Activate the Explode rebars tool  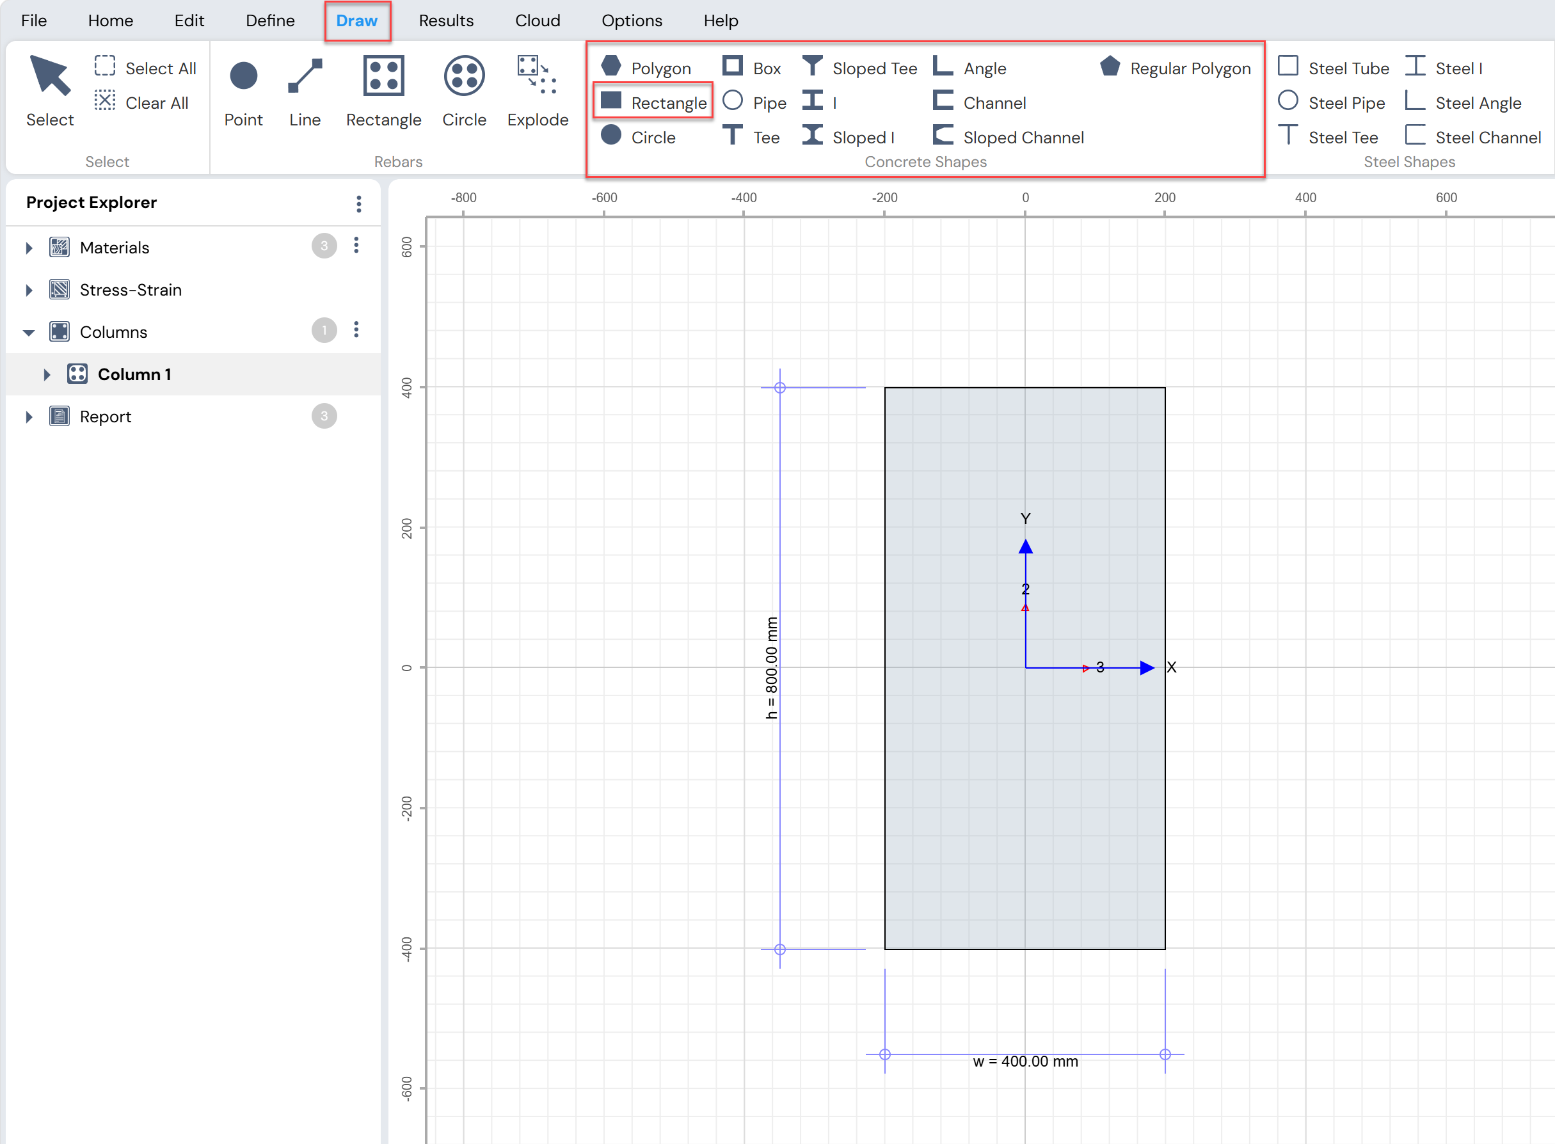point(538,91)
